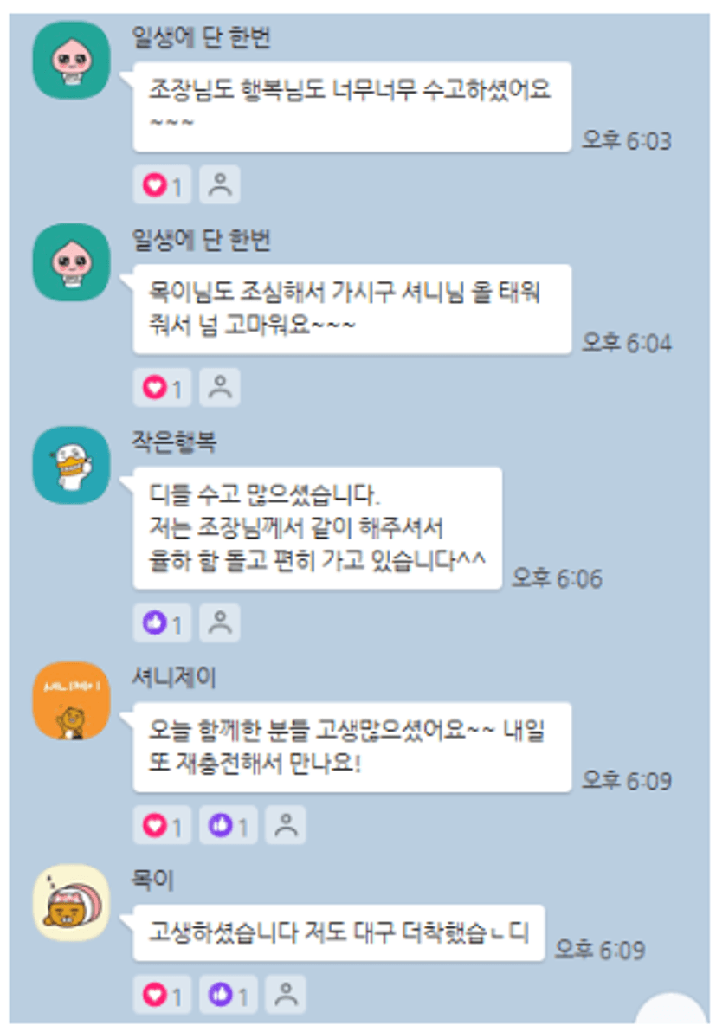Open the reactor list under 셔니제이's message
The width and height of the screenshot is (716, 1032).
coord(286,825)
